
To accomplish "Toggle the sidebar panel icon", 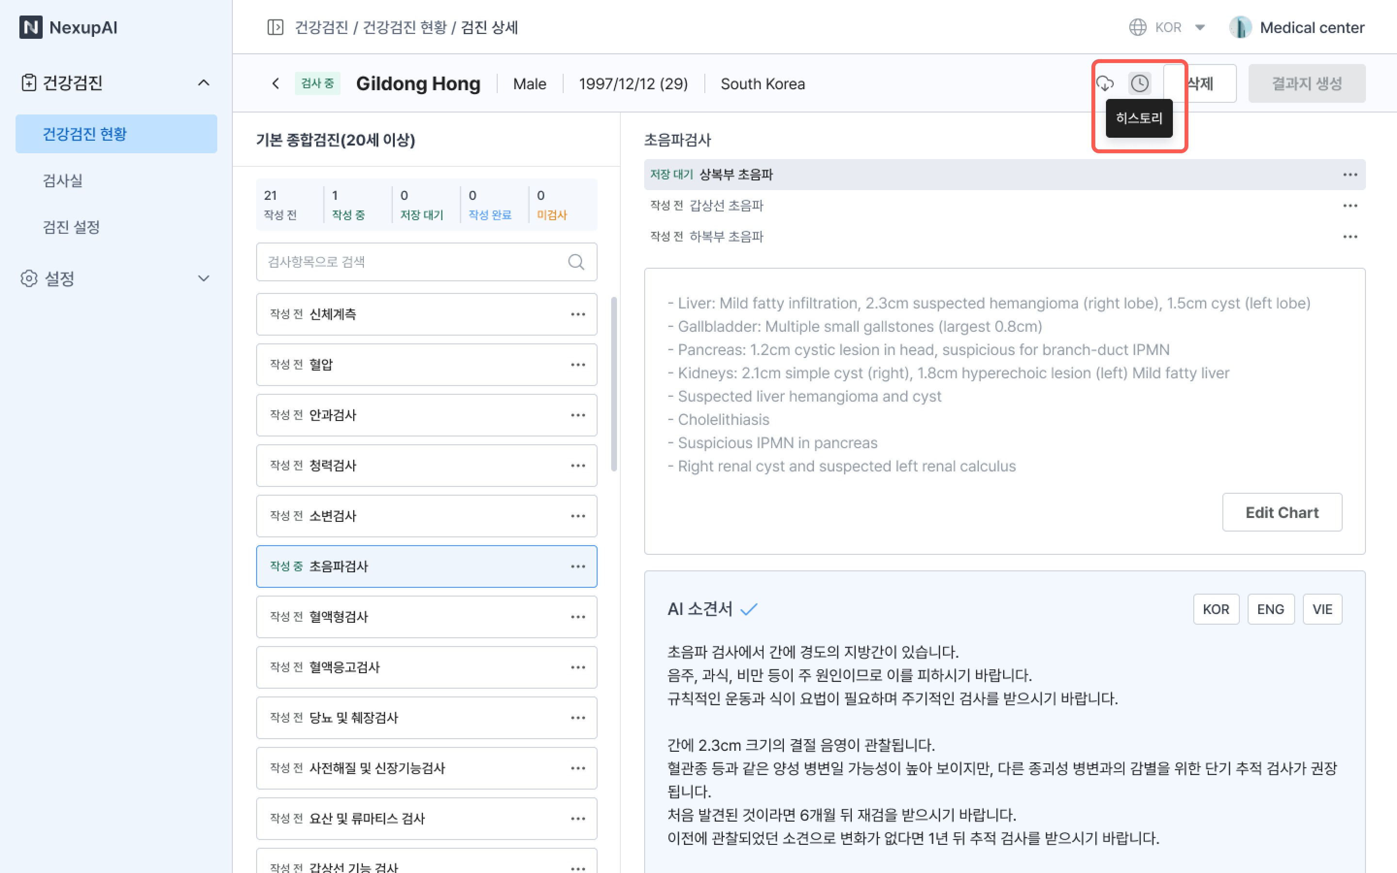I will 276,27.
